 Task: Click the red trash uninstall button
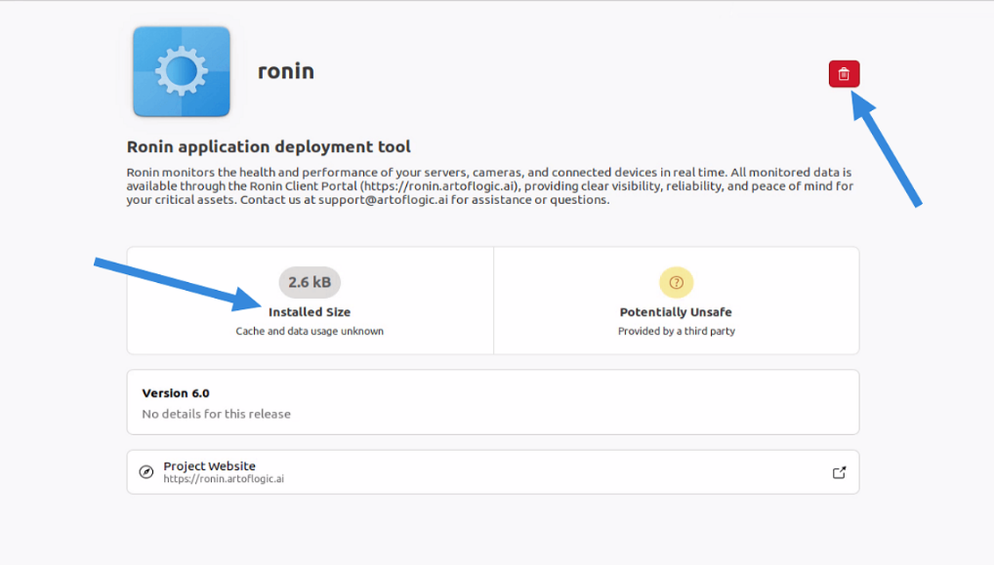pyautogui.click(x=844, y=74)
